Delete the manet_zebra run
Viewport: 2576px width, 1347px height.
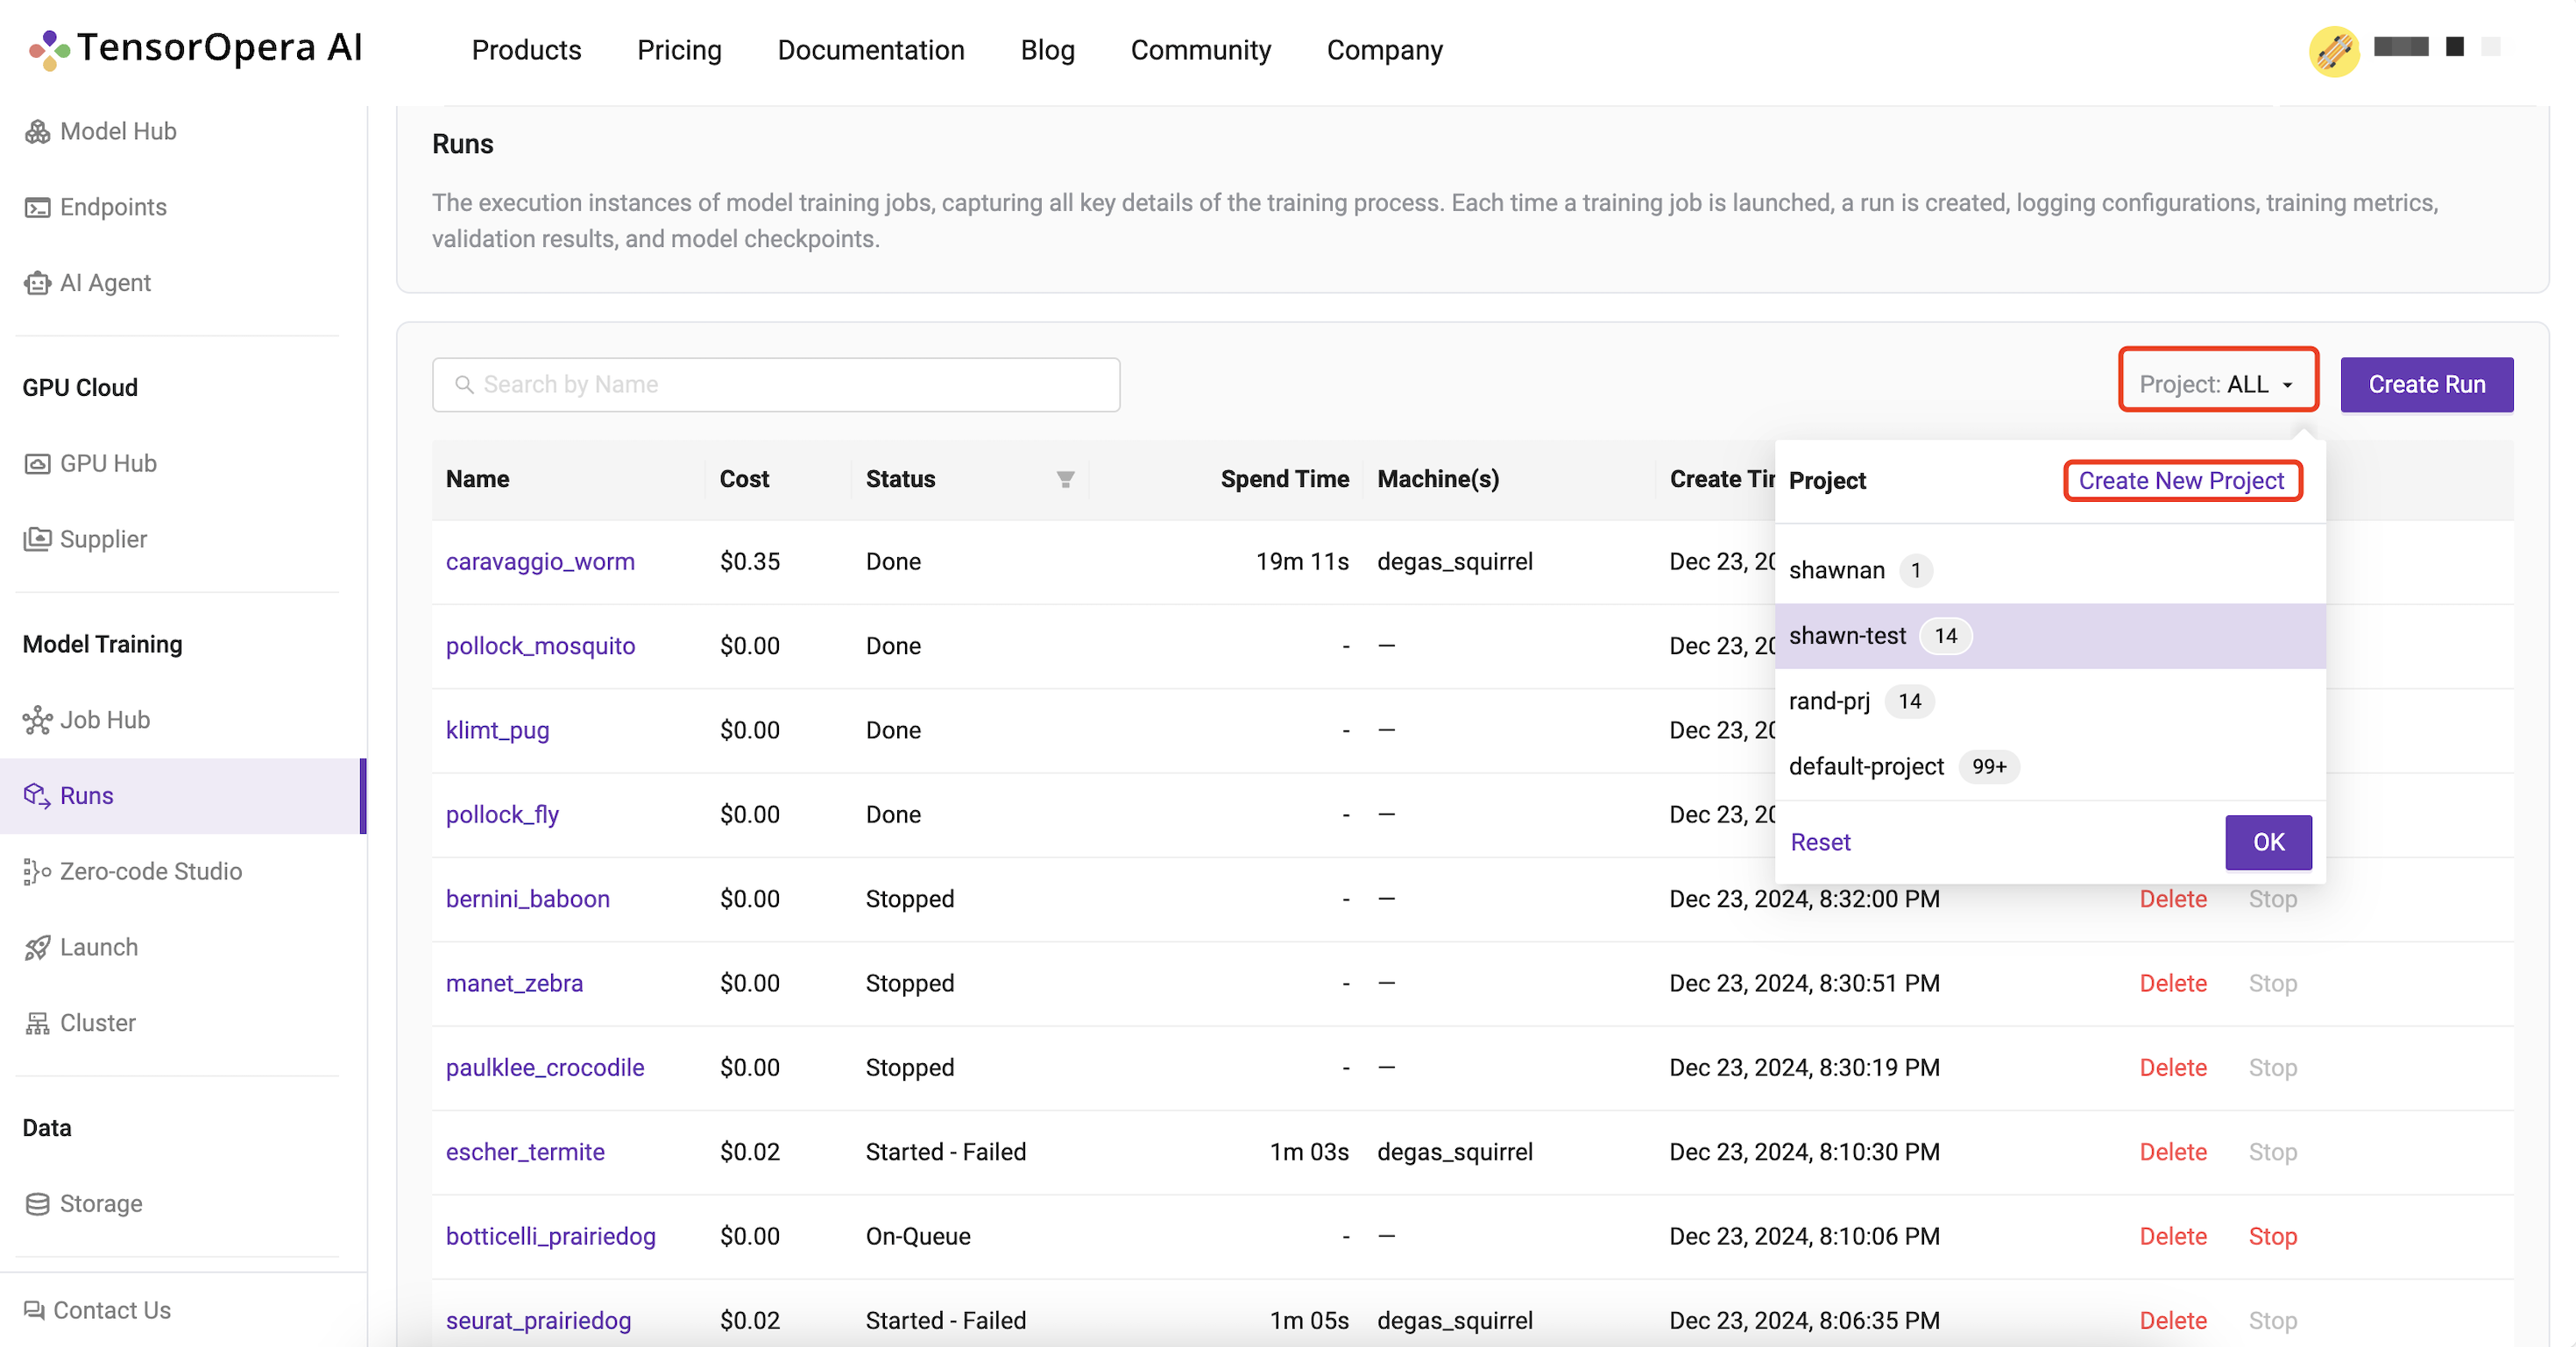2172,984
